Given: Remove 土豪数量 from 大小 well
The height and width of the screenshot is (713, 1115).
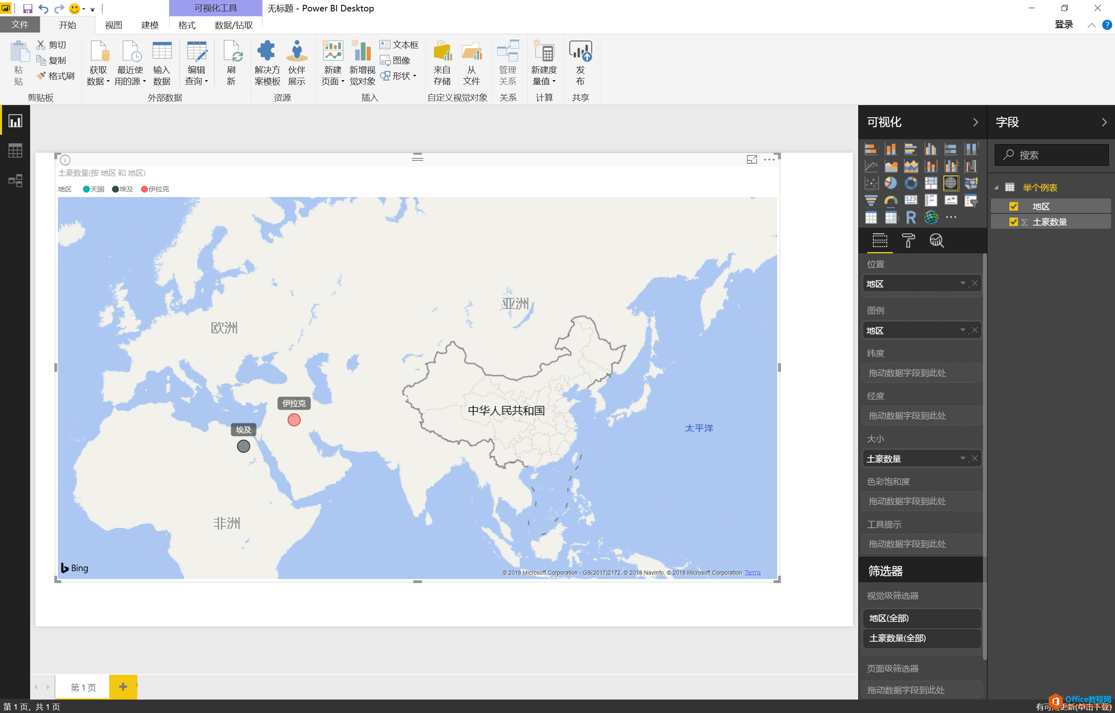Looking at the screenshot, I should [x=975, y=459].
